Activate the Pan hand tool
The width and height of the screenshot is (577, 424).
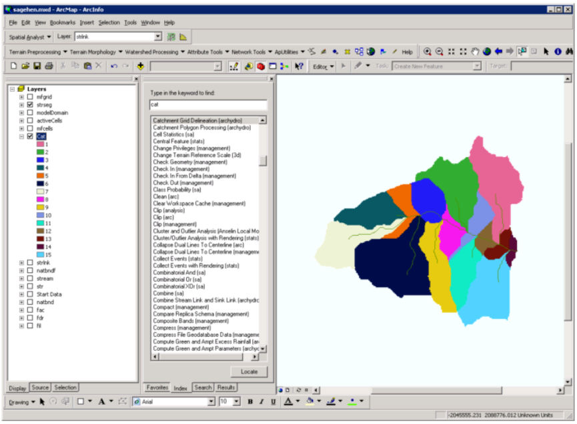(x=475, y=52)
